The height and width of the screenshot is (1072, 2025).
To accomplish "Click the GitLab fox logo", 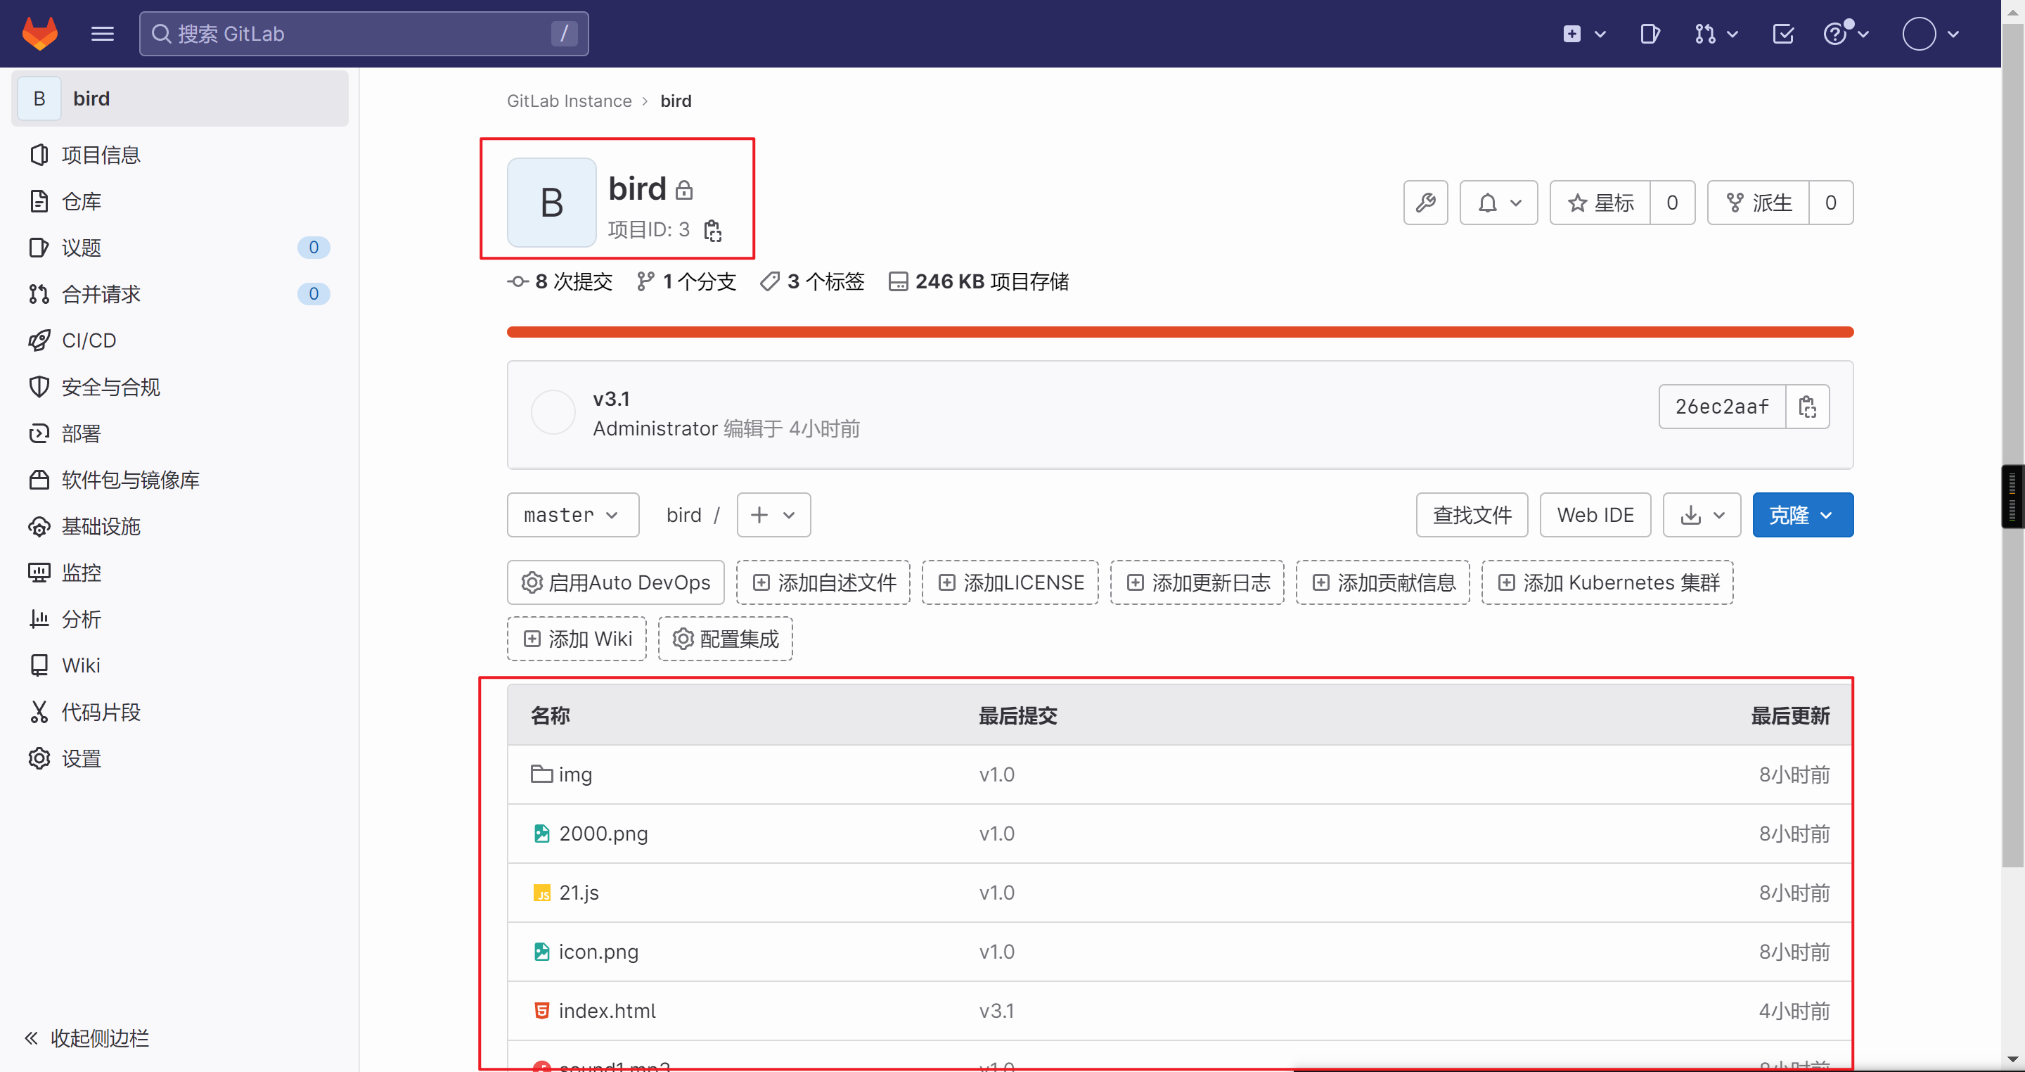I will click(39, 34).
